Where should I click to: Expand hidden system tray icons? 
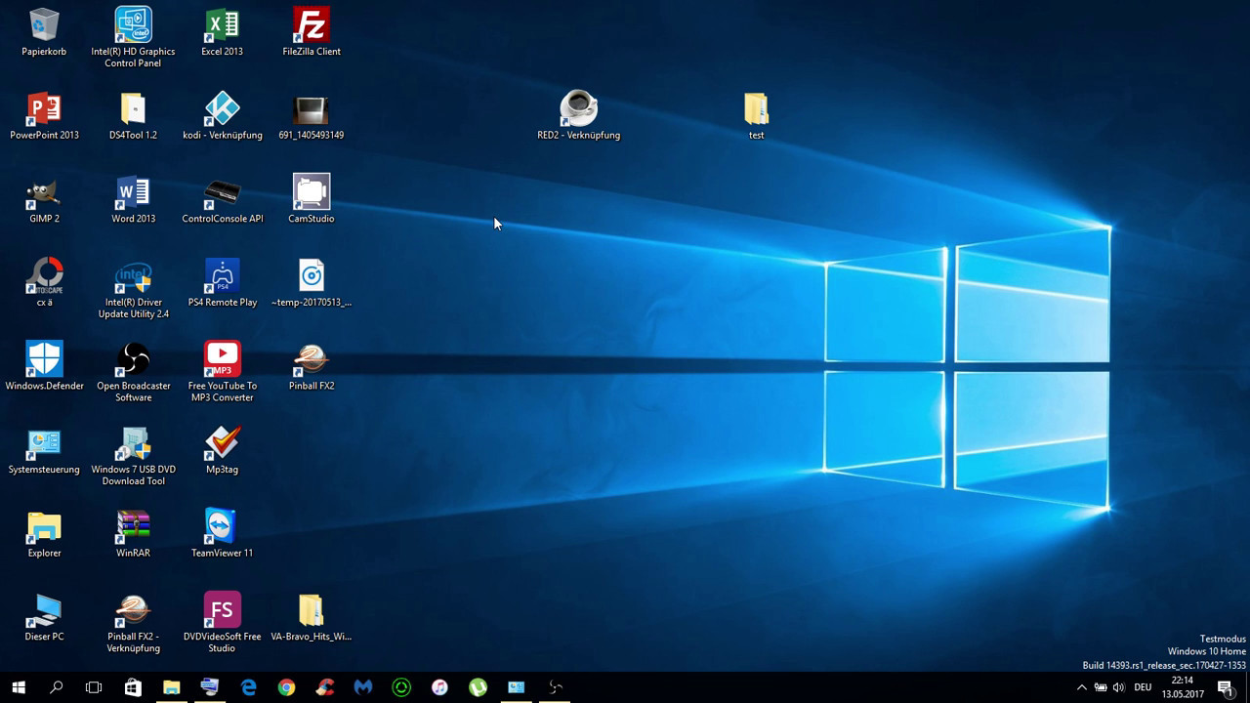(1081, 687)
